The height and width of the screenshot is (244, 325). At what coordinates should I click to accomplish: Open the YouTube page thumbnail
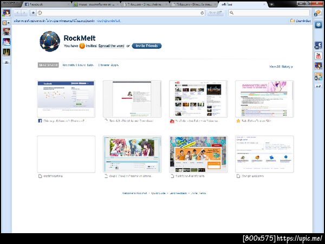coord(198,99)
